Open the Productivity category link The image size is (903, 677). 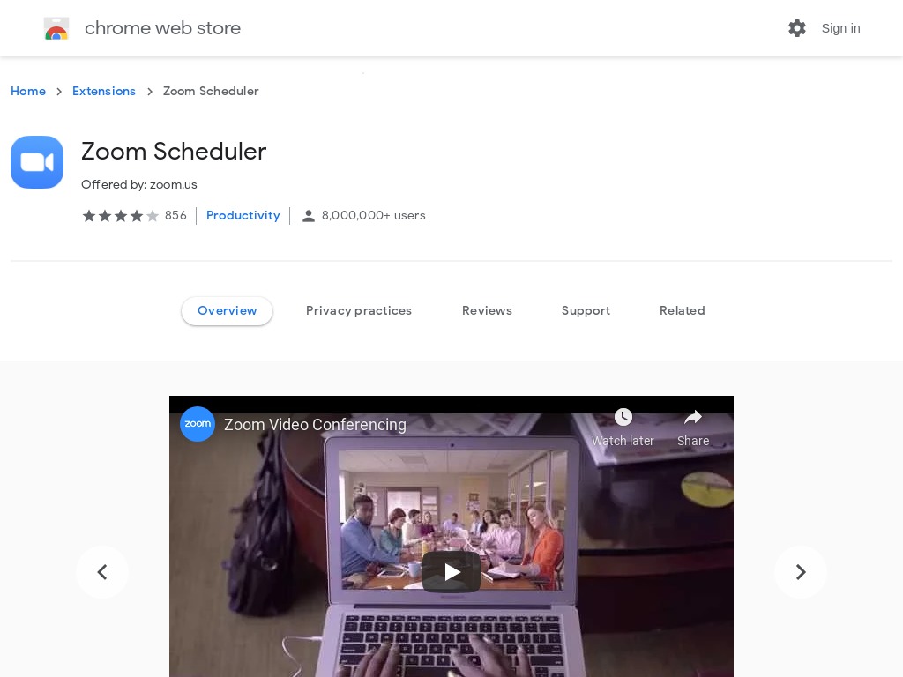243,215
